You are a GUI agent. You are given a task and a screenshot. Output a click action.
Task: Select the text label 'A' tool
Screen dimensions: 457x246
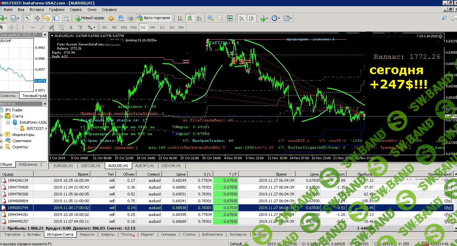(x=71, y=27)
